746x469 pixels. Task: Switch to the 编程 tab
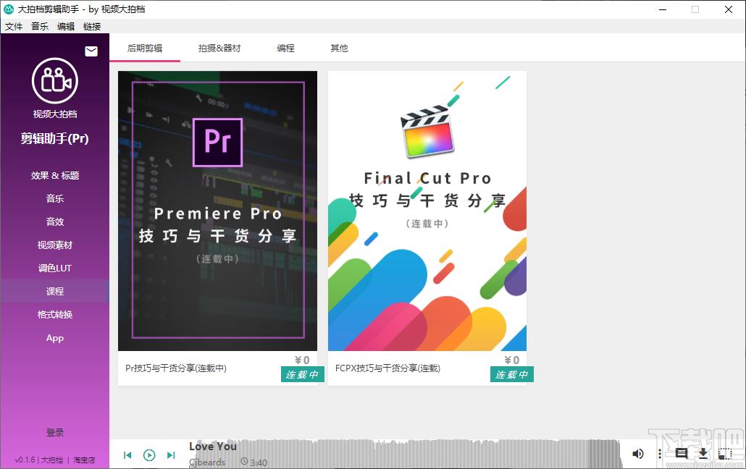tap(286, 48)
